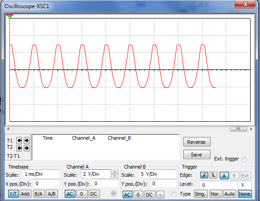
Task: Toggle Channel A radio indicator
Action: click(x=114, y=193)
